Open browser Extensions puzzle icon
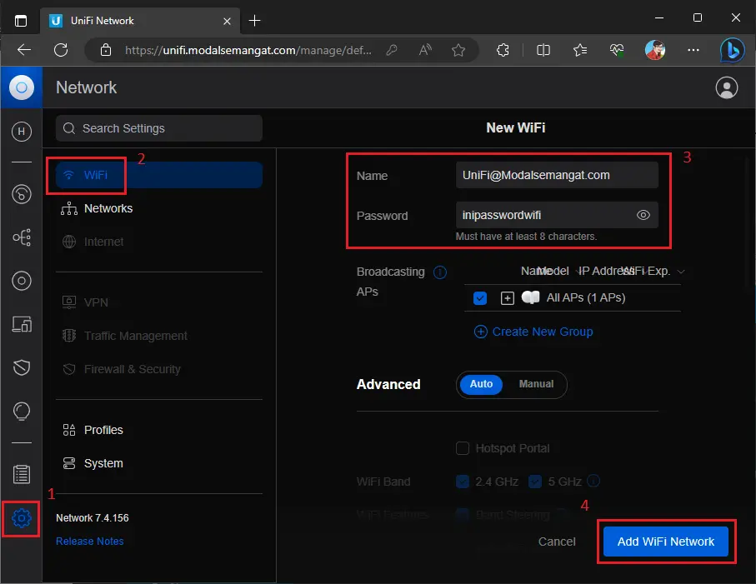Image resolution: width=756 pixels, height=584 pixels. pyautogui.click(x=503, y=50)
